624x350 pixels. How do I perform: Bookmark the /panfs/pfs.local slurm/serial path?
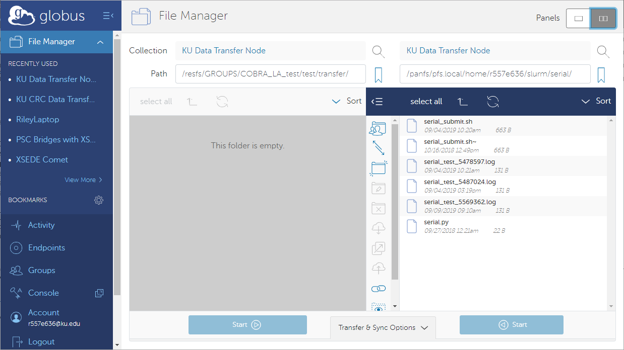tap(601, 74)
